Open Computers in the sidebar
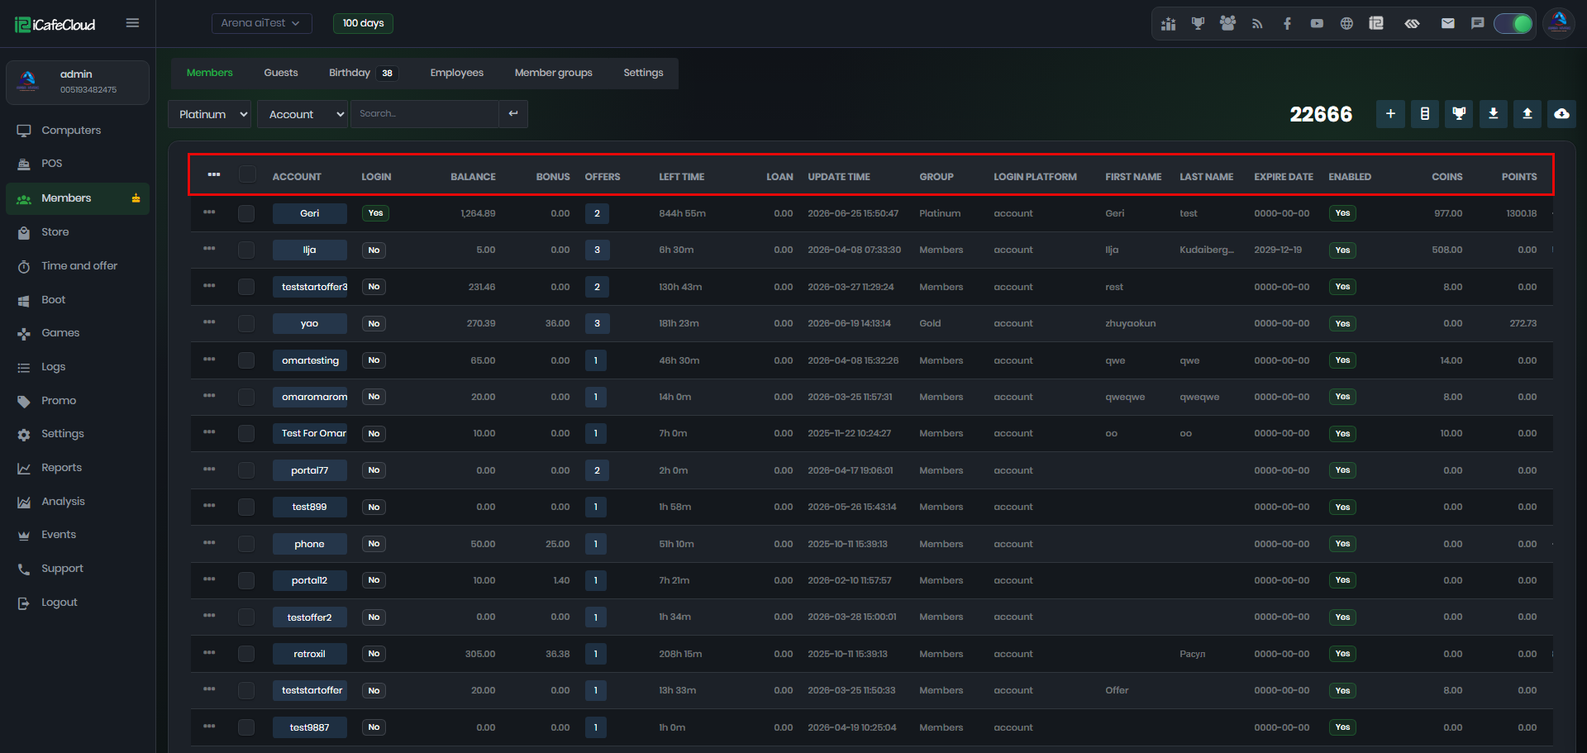 tap(78, 131)
